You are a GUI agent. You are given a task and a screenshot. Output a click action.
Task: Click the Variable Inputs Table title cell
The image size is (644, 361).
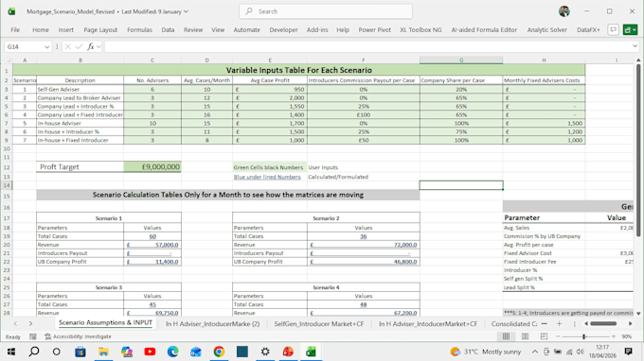click(x=298, y=70)
